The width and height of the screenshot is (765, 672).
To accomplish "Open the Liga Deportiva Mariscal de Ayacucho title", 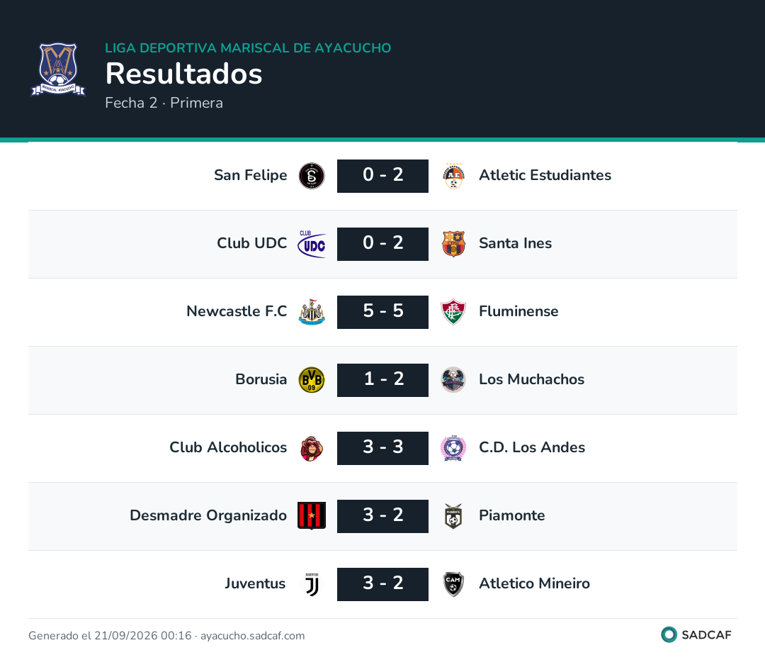I will tap(248, 48).
